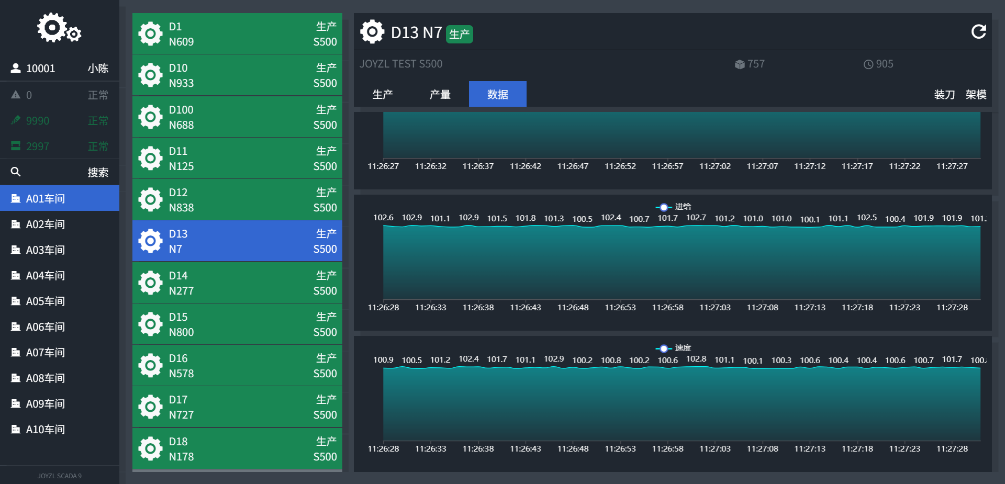
Task: Select workshop A01车间
Action: pyautogui.click(x=60, y=198)
